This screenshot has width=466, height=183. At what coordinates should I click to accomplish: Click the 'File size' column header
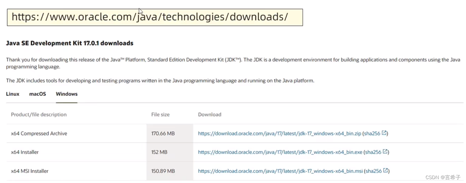pyautogui.click(x=161, y=115)
